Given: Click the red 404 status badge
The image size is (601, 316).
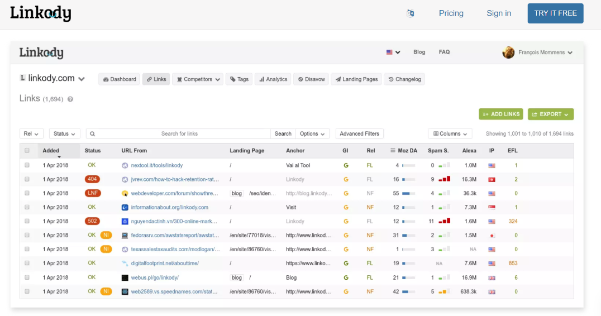Looking at the screenshot, I should tap(92, 179).
